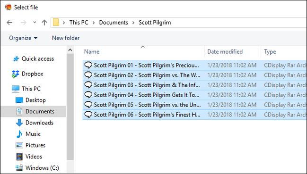The width and height of the screenshot is (307, 174).
Task: Click the Quick access star icon
Action: 16,59
